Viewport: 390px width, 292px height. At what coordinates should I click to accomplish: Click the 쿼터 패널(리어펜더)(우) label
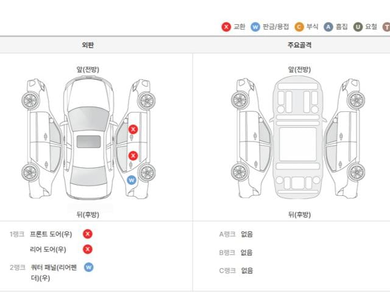pos(54,272)
